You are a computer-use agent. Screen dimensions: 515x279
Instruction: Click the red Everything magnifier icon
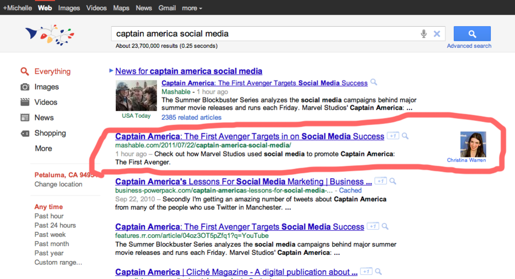(x=25, y=71)
